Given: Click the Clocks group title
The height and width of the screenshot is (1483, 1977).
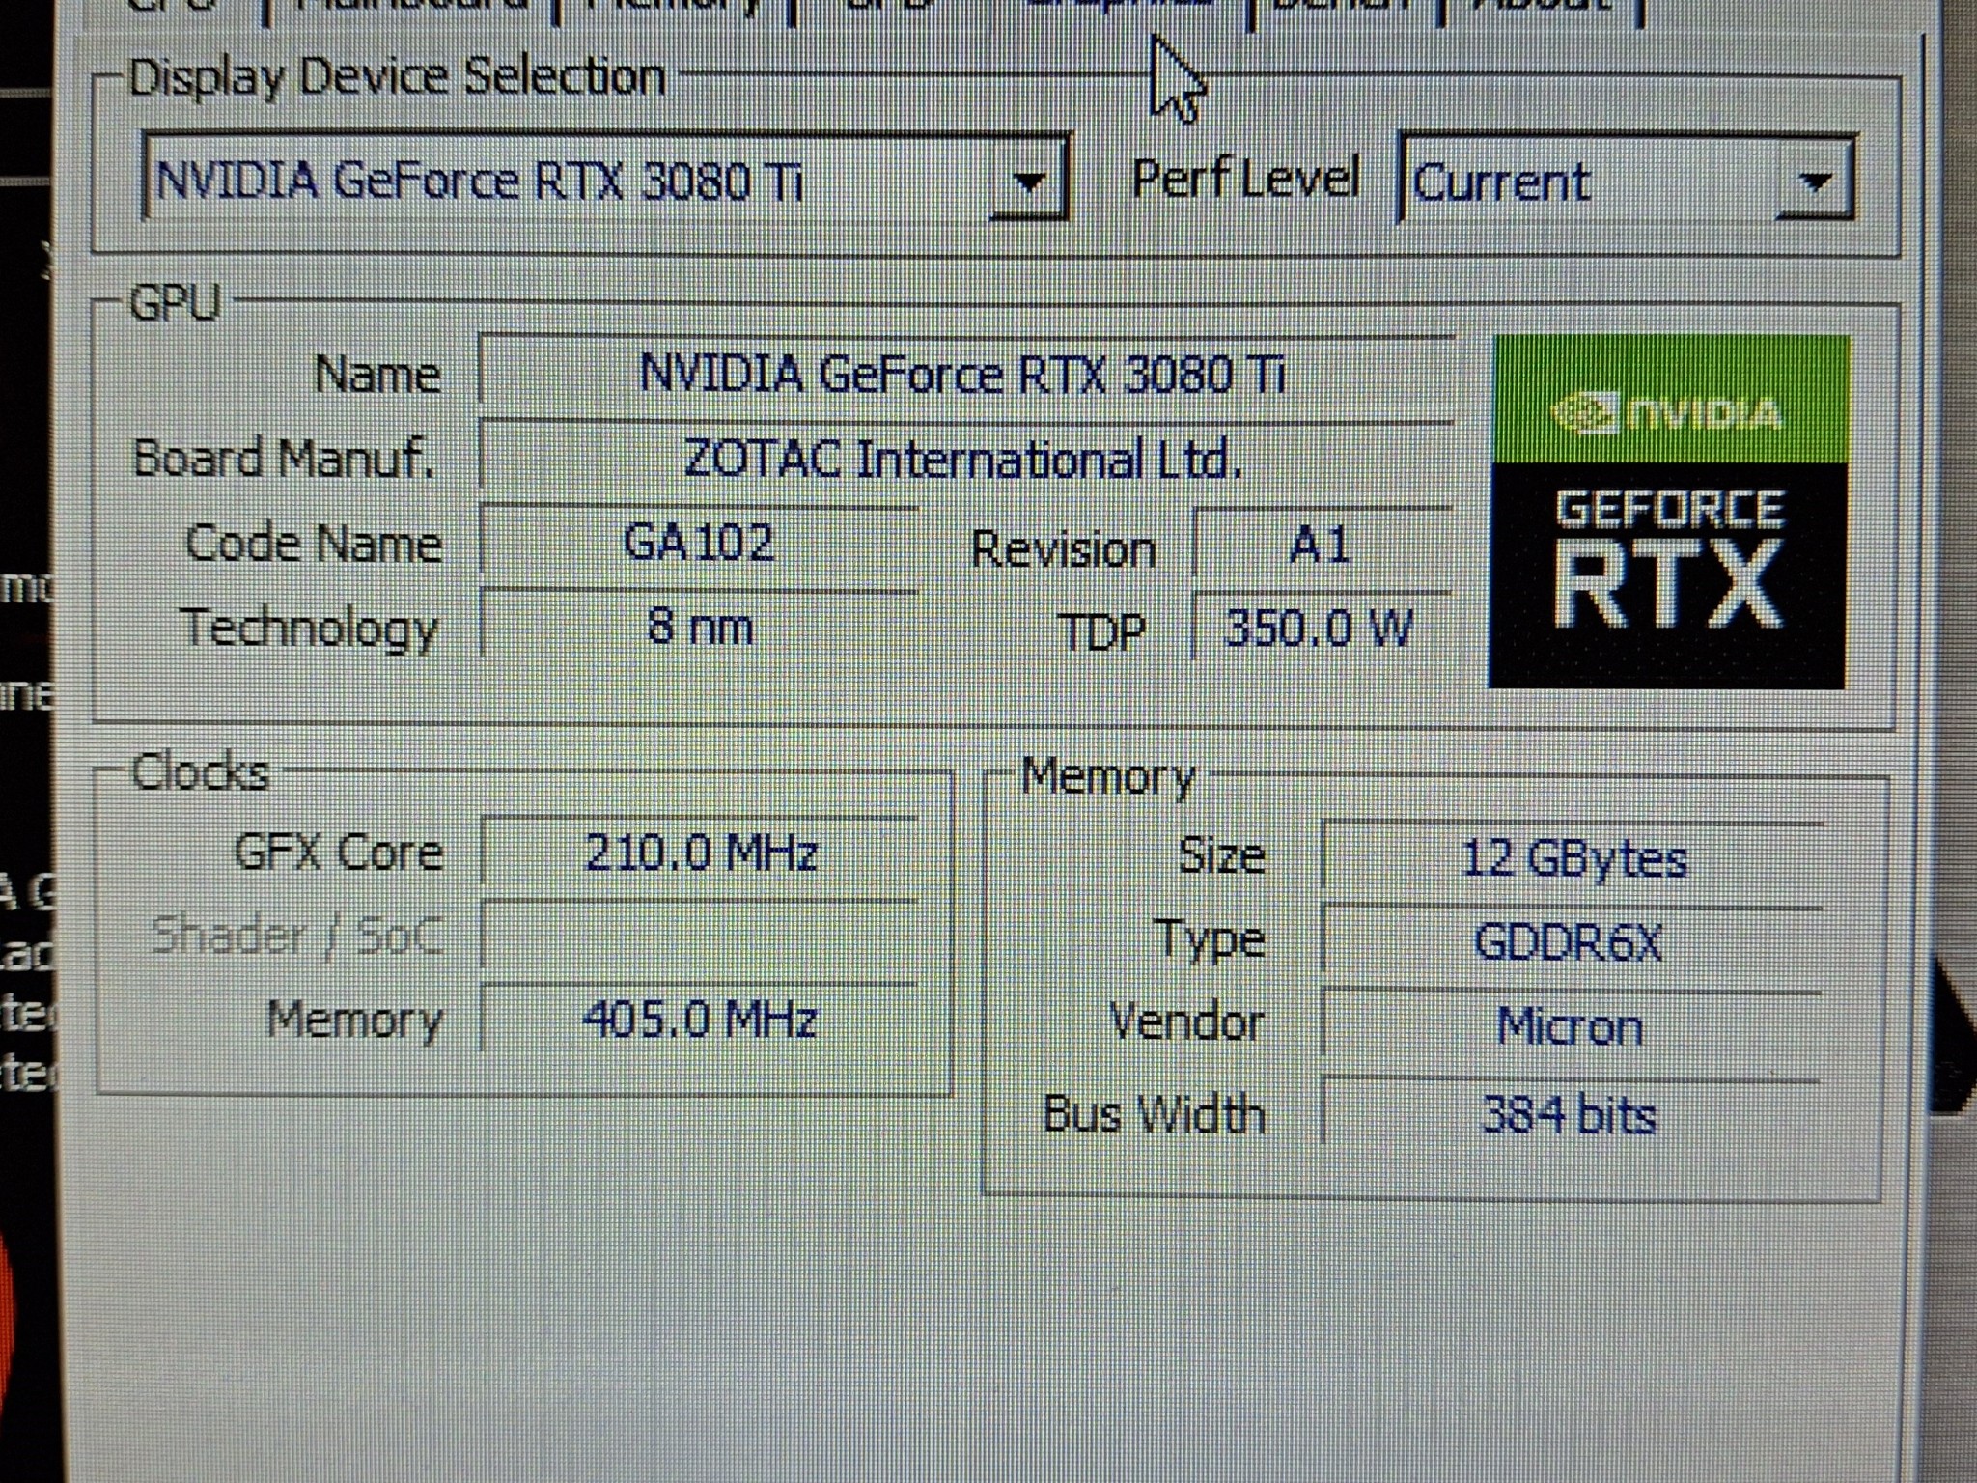Looking at the screenshot, I should [200, 772].
